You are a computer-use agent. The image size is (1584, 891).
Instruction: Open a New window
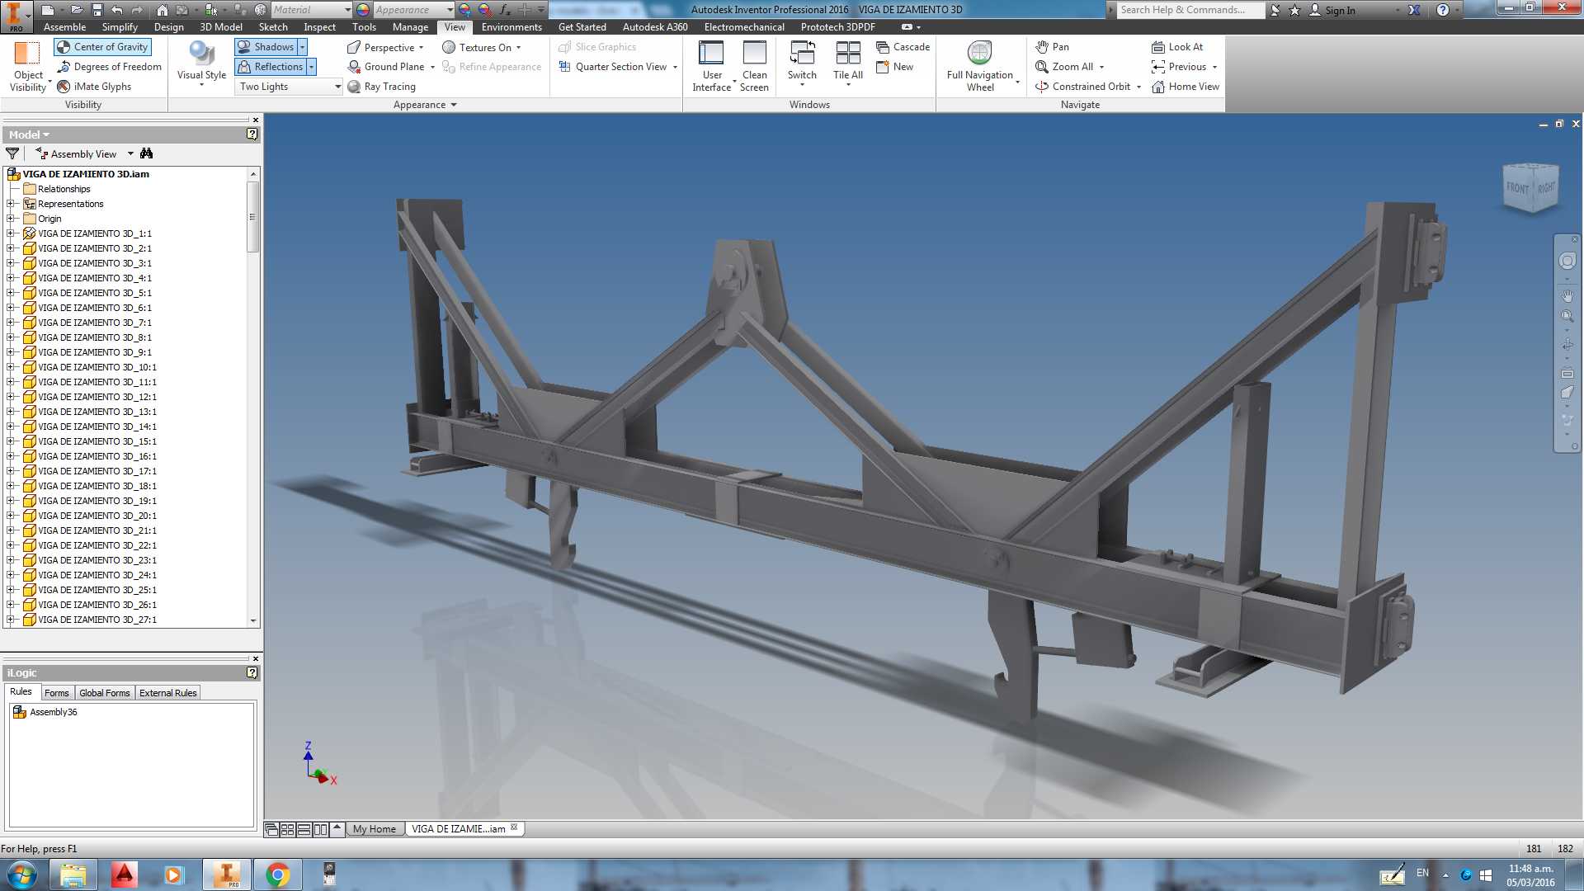(894, 67)
